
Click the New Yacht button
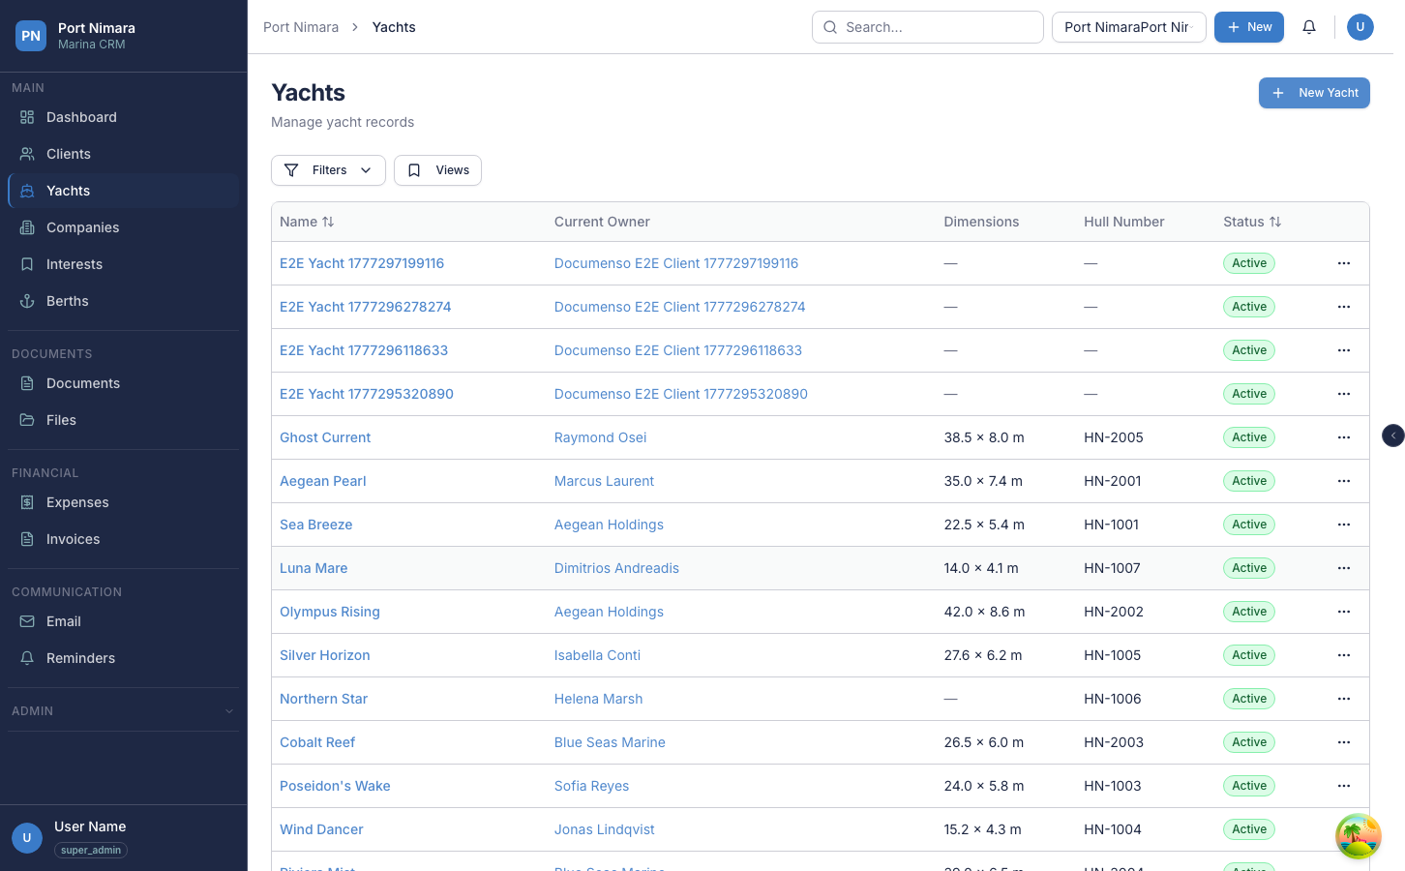[x=1314, y=93]
